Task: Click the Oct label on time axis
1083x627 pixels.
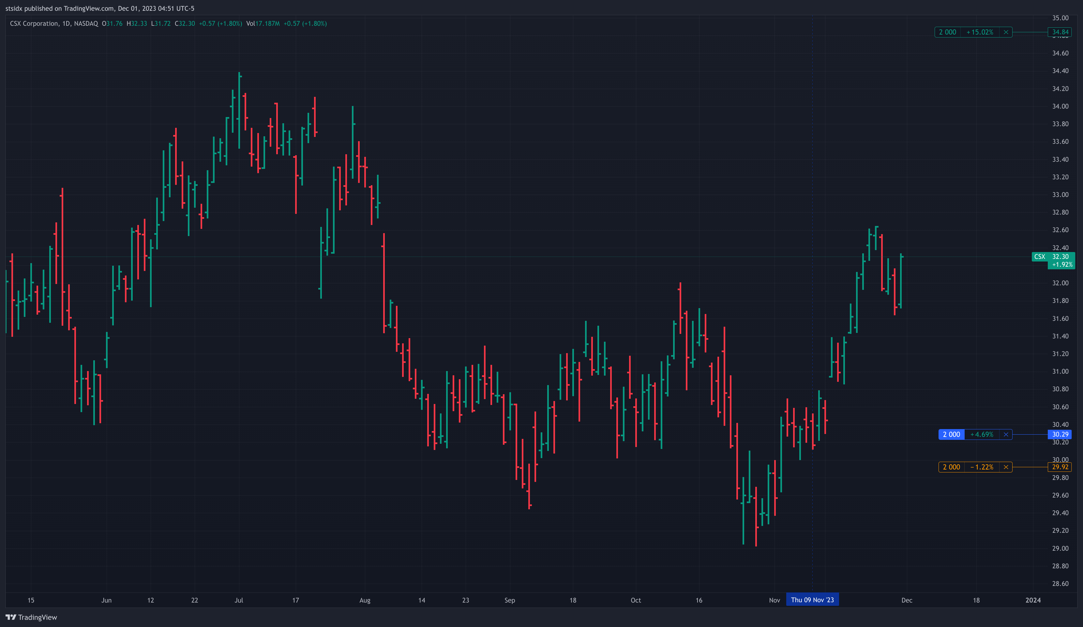Action: (635, 600)
